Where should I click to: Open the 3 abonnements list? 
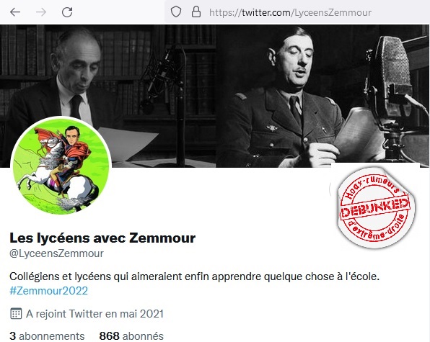pos(47,336)
